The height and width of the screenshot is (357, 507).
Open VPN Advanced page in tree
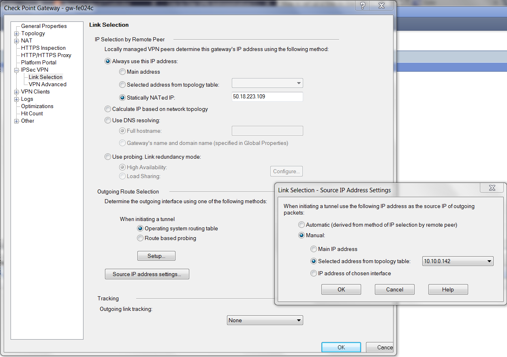coord(47,84)
